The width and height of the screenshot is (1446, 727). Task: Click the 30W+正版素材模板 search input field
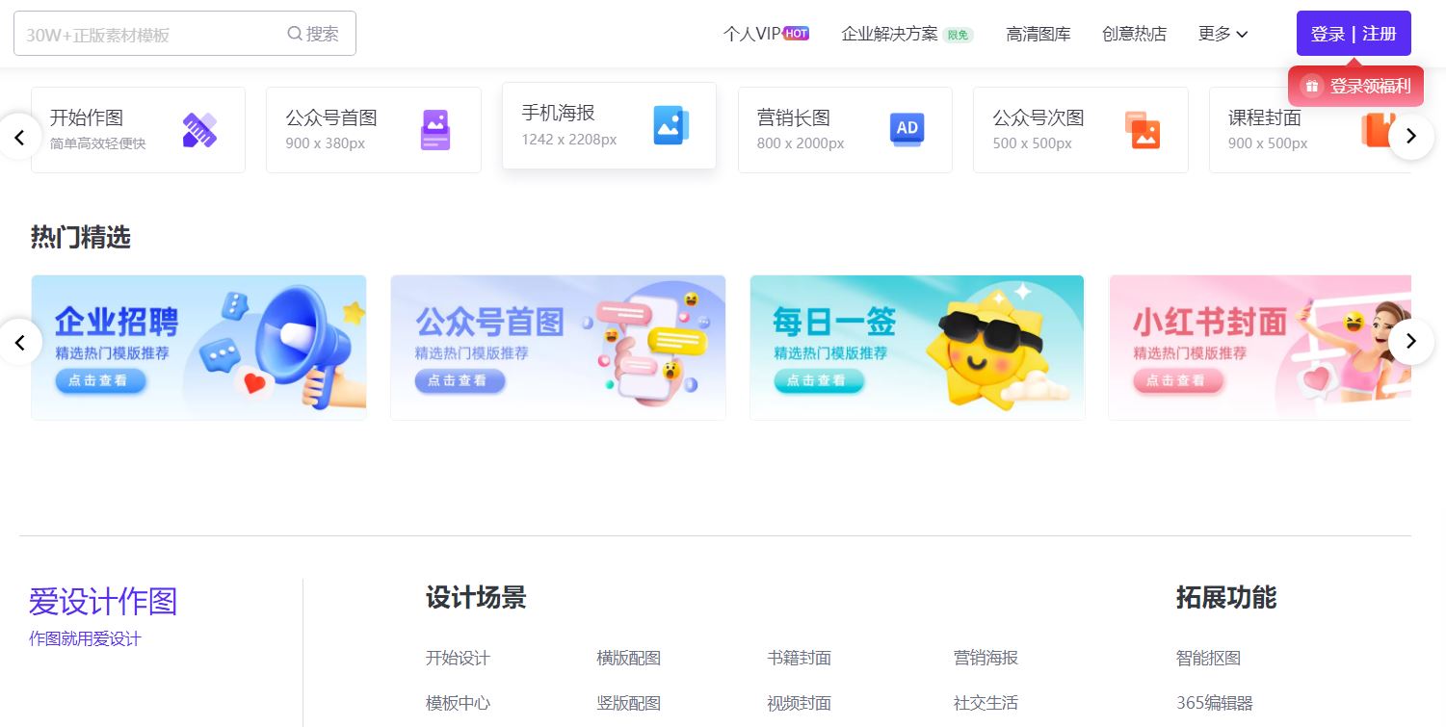[x=145, y=33]
